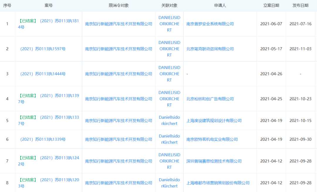Open DanielIsidorKirchert related person in row 8

click(169, 183)
